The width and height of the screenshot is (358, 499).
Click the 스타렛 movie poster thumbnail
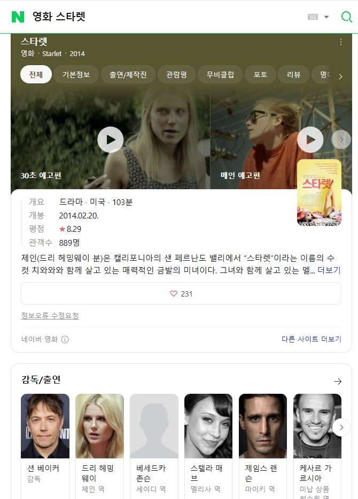point(319,192)
